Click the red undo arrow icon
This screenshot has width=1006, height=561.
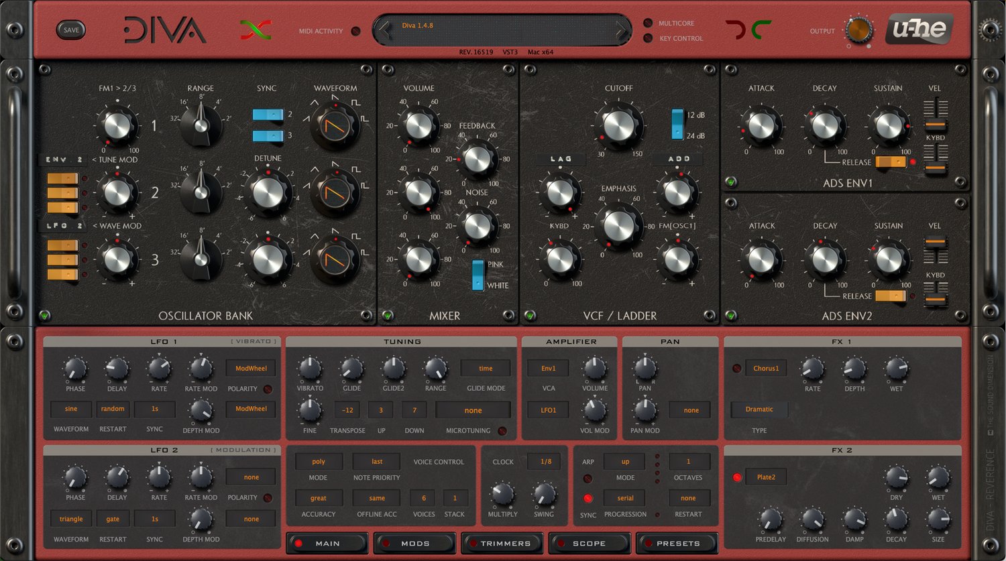(x=735, y=29)
